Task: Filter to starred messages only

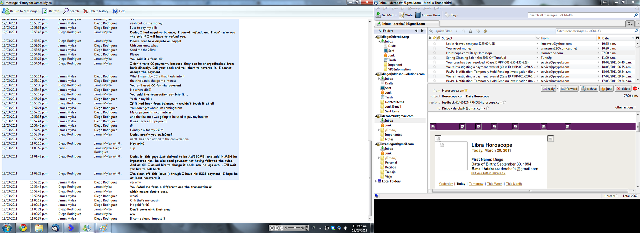Action: pos(463,31)
